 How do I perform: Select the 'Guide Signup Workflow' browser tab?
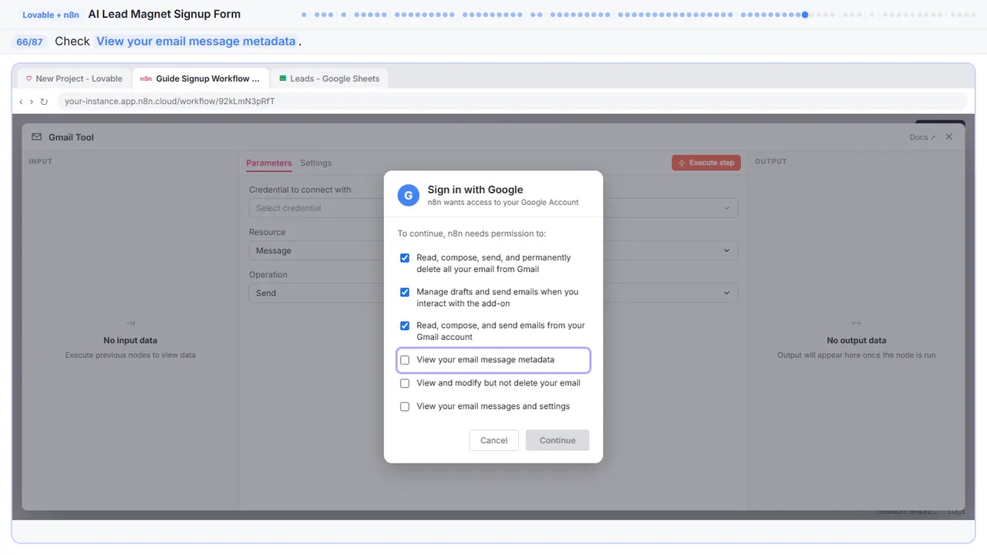[200, 79]
